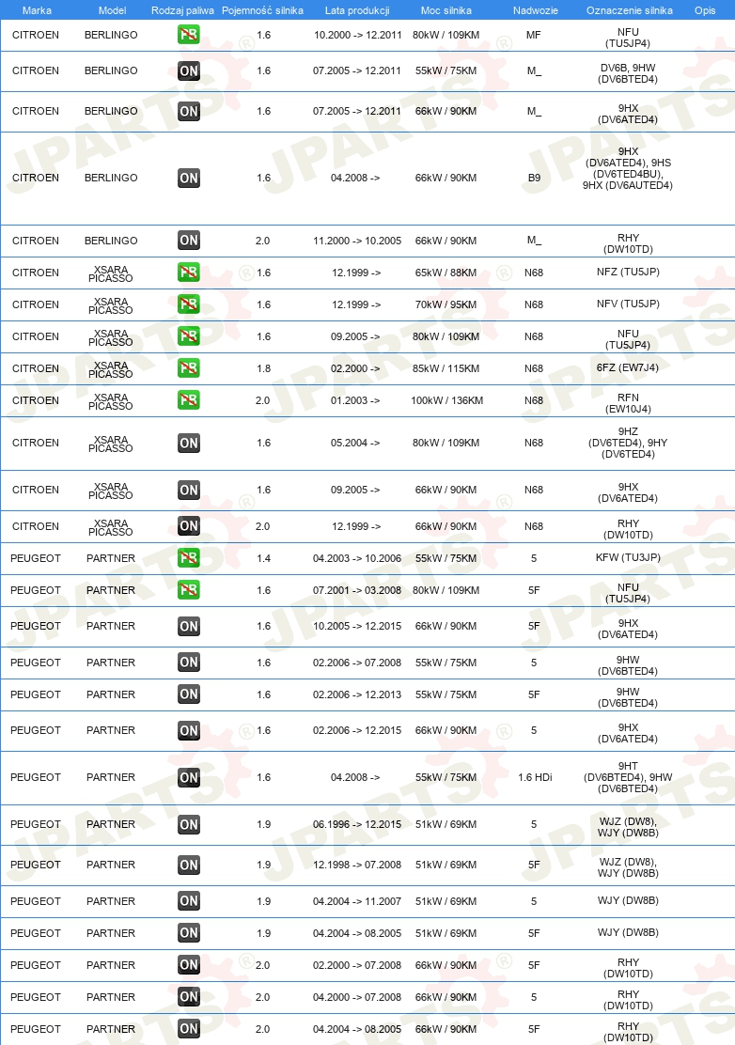Click the PB icon in the Xsara Picasso 1.8 row
Screen dimensions: 735x1045
[x=189, y=368]
